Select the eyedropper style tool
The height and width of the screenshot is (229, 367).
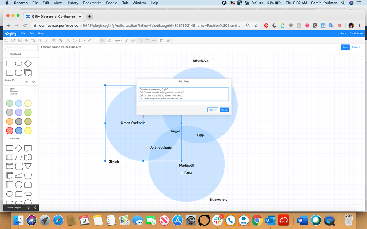[60, 40]
